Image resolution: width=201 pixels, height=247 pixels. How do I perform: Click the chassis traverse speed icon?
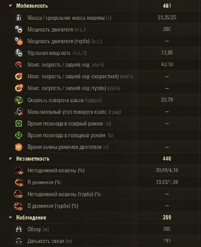pyautogui.click(x=19, y=100)
